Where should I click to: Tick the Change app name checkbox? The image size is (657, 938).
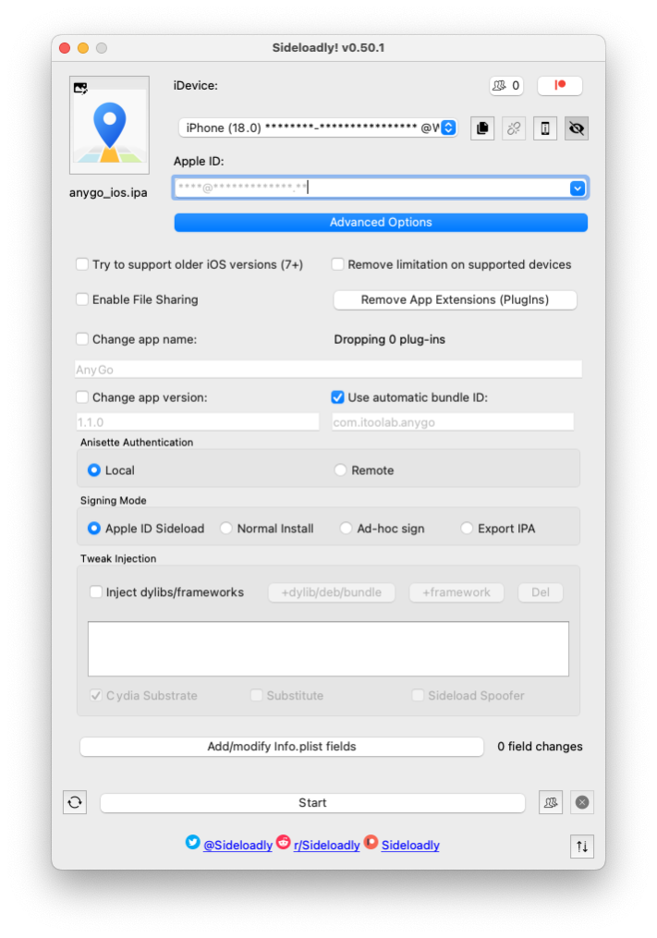(82, 338)
